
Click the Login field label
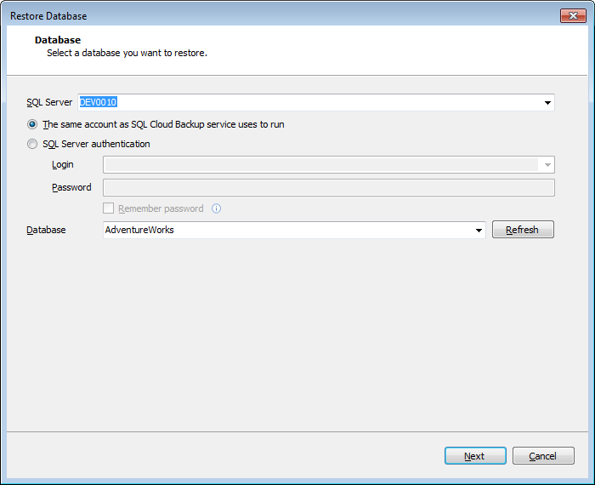pos(63,165)
